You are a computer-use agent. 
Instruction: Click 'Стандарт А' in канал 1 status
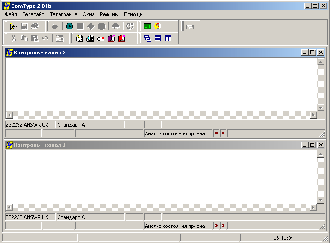[71, 217]
